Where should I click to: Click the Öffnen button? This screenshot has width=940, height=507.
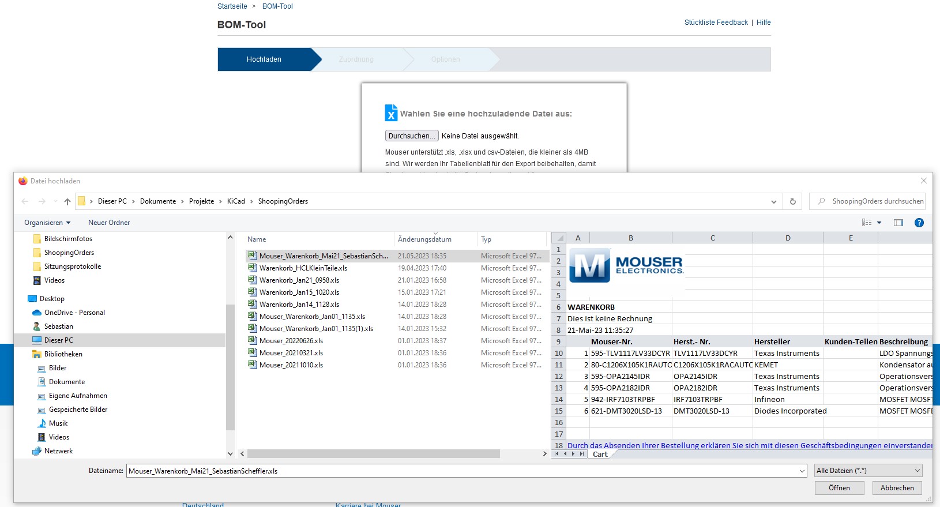pos(839,488)
